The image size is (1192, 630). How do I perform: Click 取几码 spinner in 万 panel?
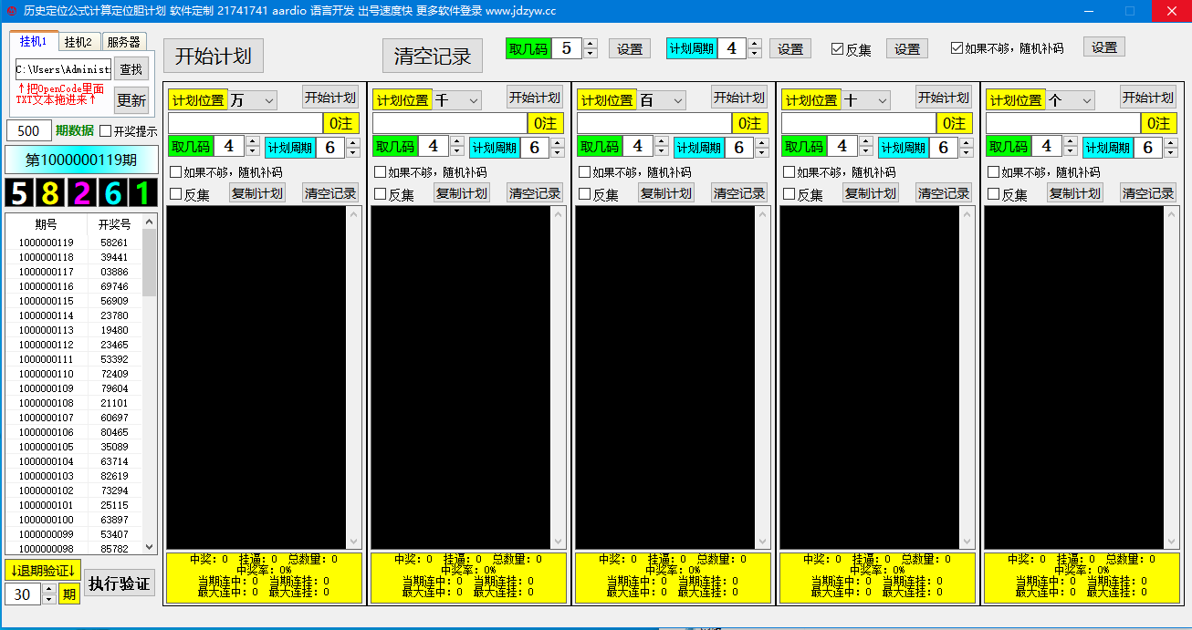tap(253, 146)
